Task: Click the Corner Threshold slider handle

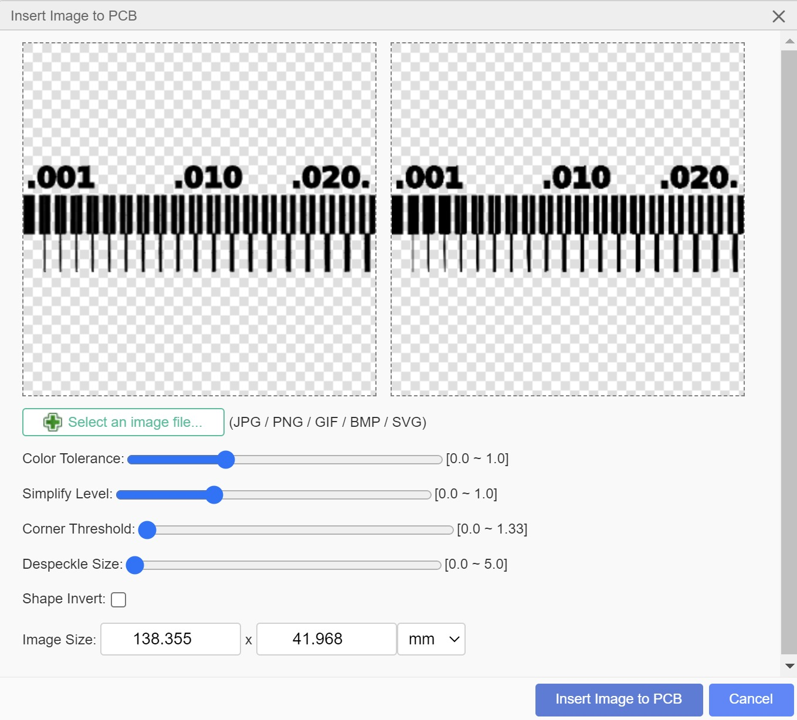Action: point(147,530)
